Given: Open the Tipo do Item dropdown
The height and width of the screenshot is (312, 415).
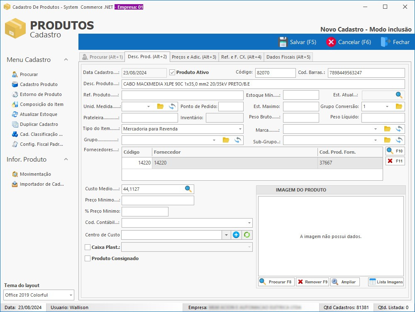Looking at the screenshot, I should [x=240, y=129].
